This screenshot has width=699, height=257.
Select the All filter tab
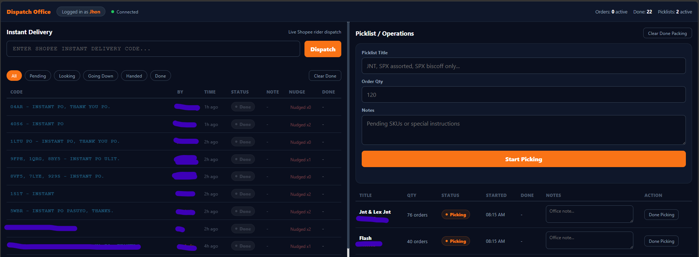click(14, 76)
